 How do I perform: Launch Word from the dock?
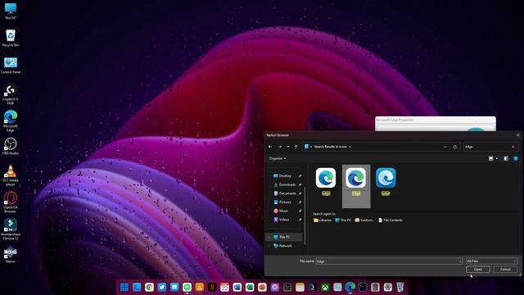pos(237,287)
